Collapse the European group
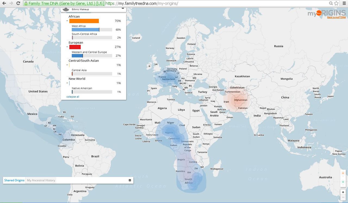The image size is (348, 203). [67, 47]
